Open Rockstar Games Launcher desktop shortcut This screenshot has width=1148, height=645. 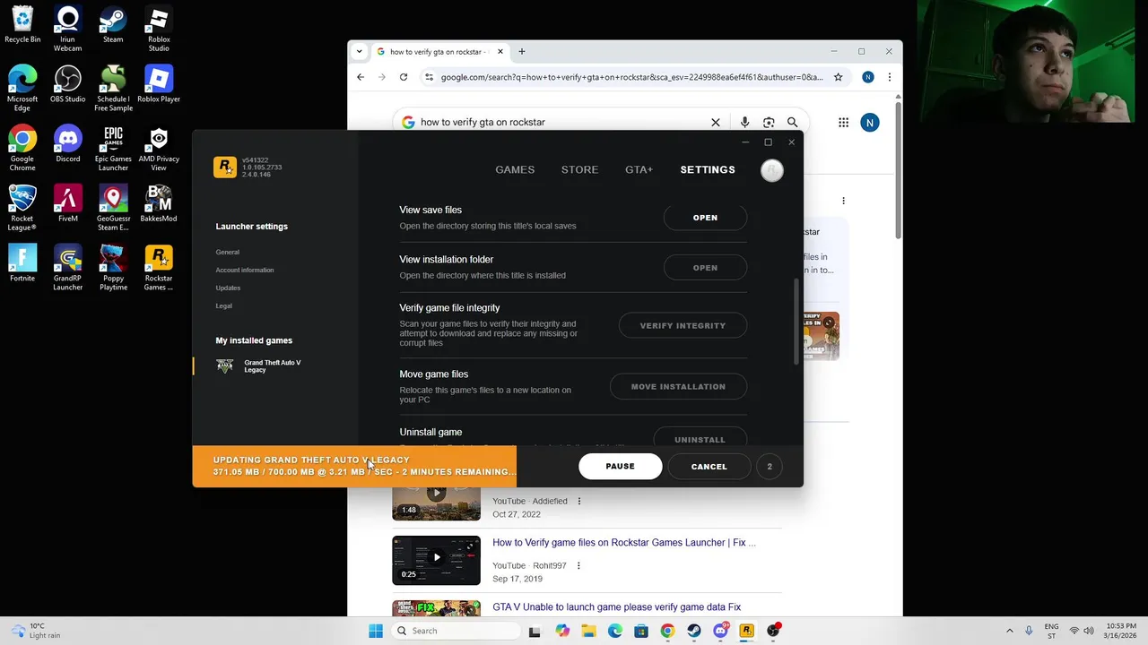tap(159, 268)
